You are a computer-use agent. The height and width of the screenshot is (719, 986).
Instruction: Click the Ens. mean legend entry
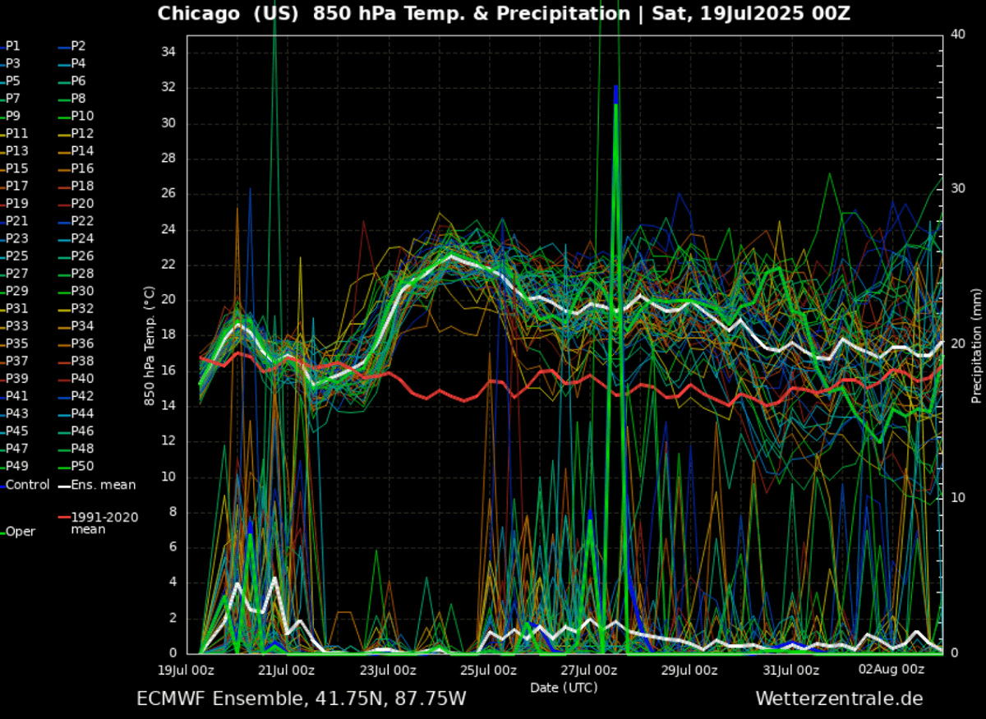pos(103,485)
